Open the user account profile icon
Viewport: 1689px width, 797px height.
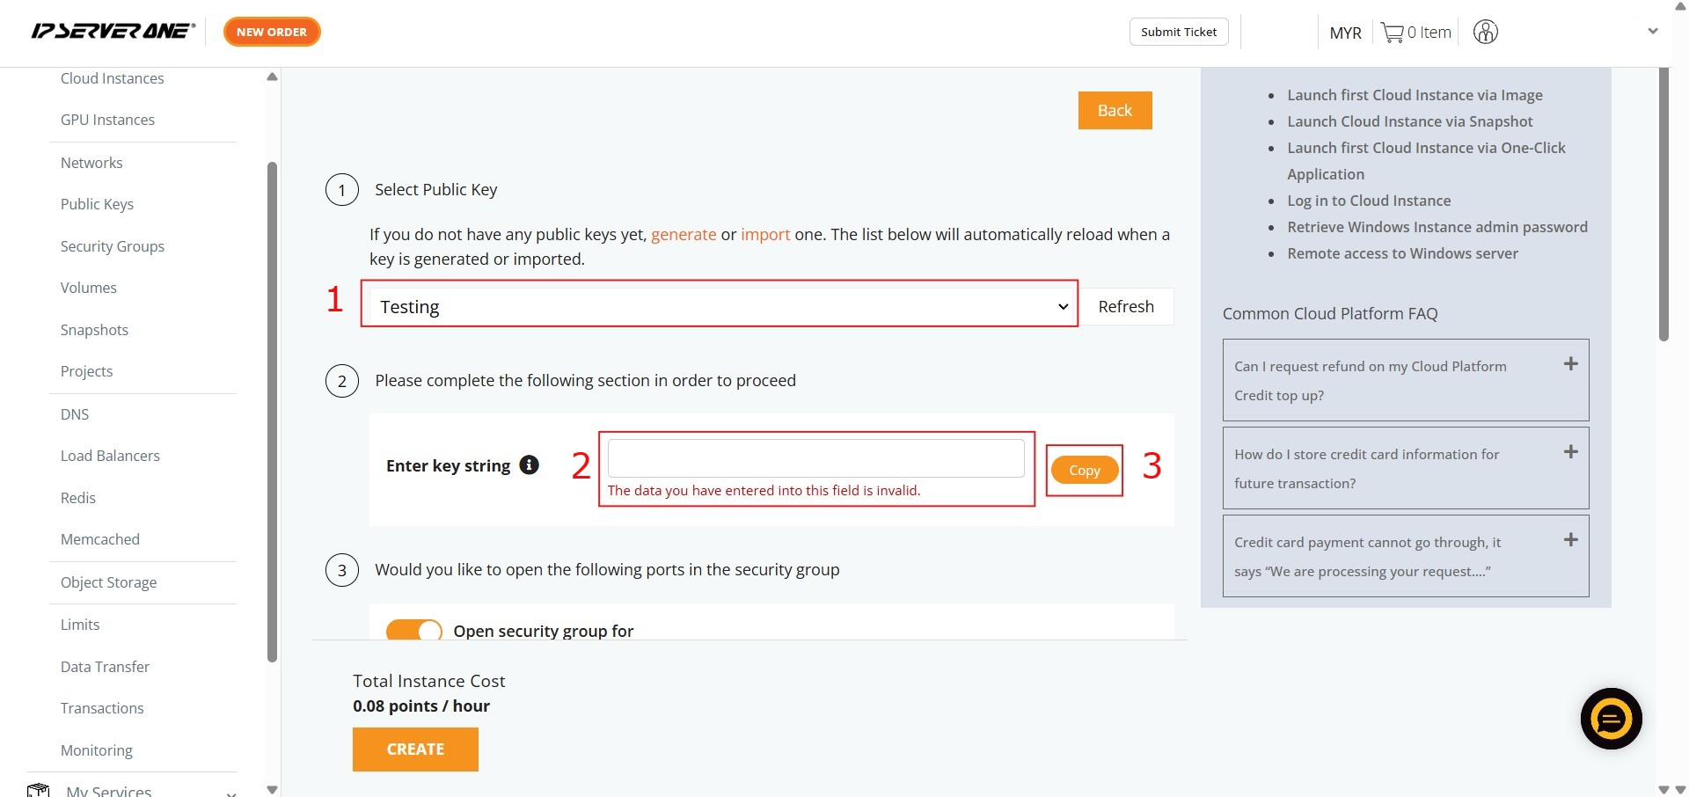click(1485, 33)
